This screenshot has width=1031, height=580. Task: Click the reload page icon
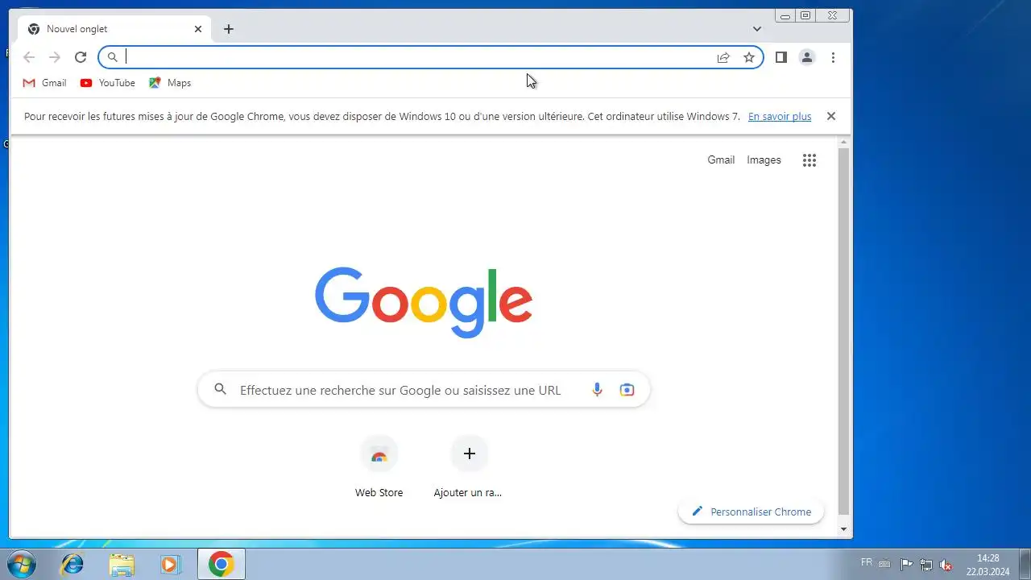coord(81,57)
